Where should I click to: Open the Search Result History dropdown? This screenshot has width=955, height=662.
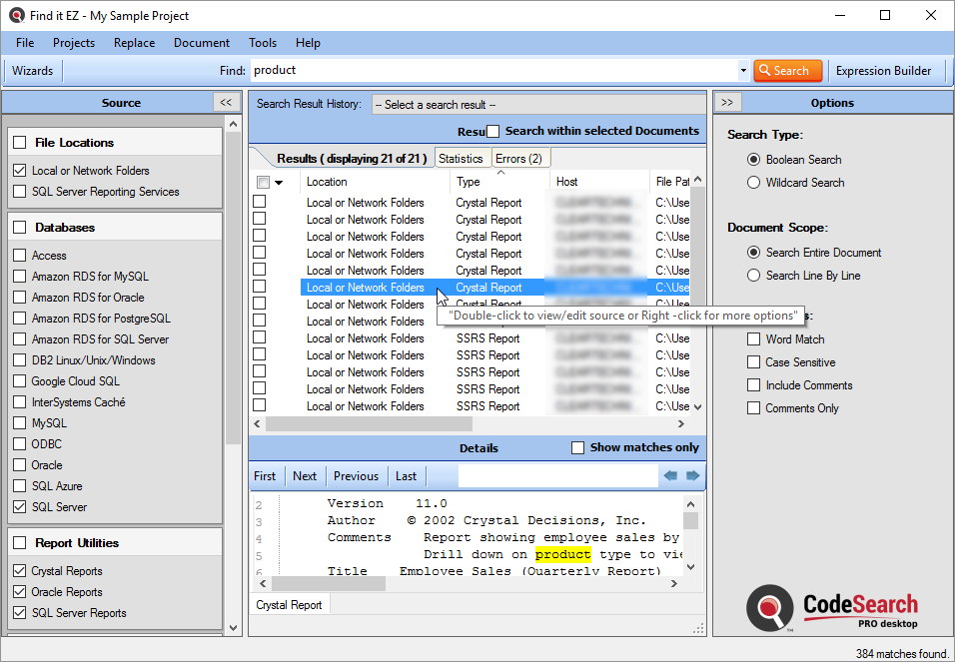click(x=538, y=104)
